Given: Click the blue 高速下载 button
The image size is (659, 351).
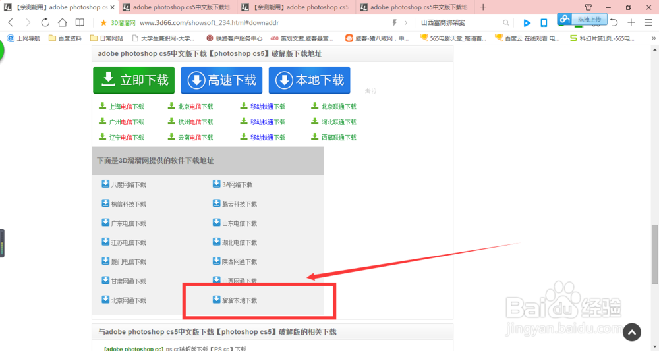Looking at the screenshot, I should click(x=221, y=80).
